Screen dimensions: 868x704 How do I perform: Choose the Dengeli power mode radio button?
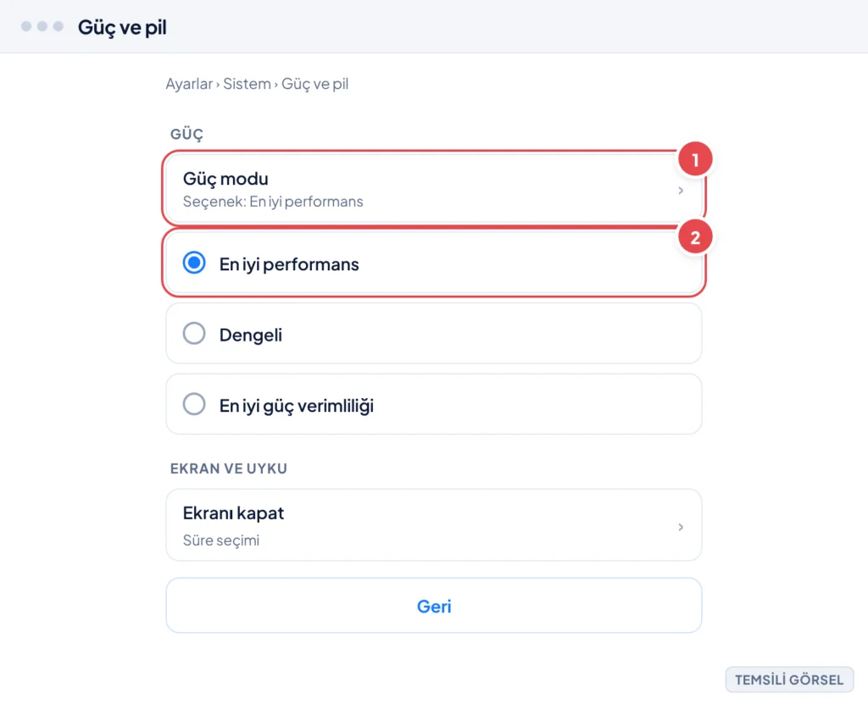tap(194, 334)
